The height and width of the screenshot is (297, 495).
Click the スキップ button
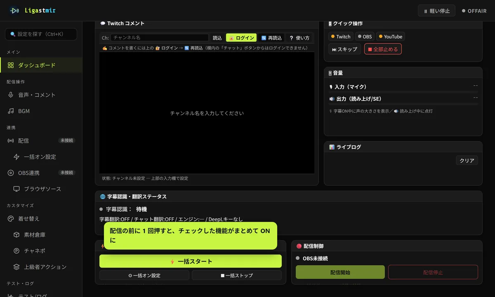[x=344, y=49]
